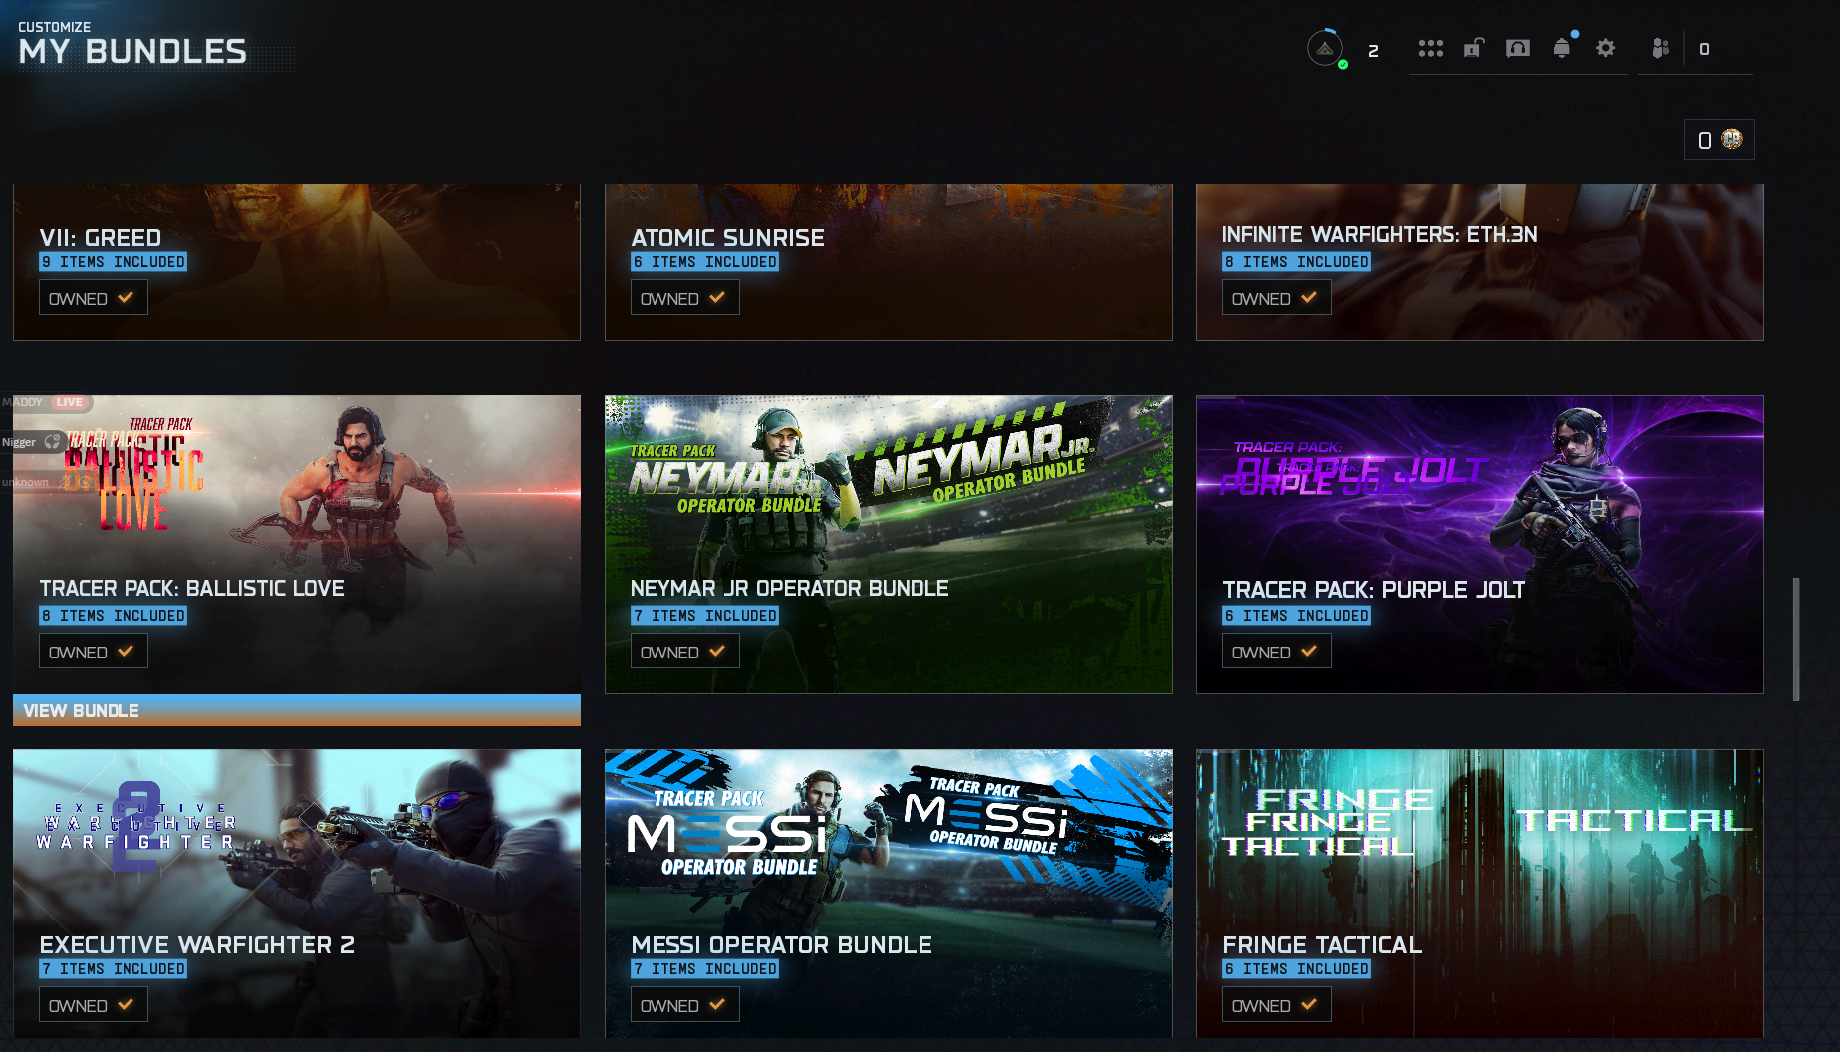
Task: Click the LIVE badge in stream overlay
Action: (70, 402)
